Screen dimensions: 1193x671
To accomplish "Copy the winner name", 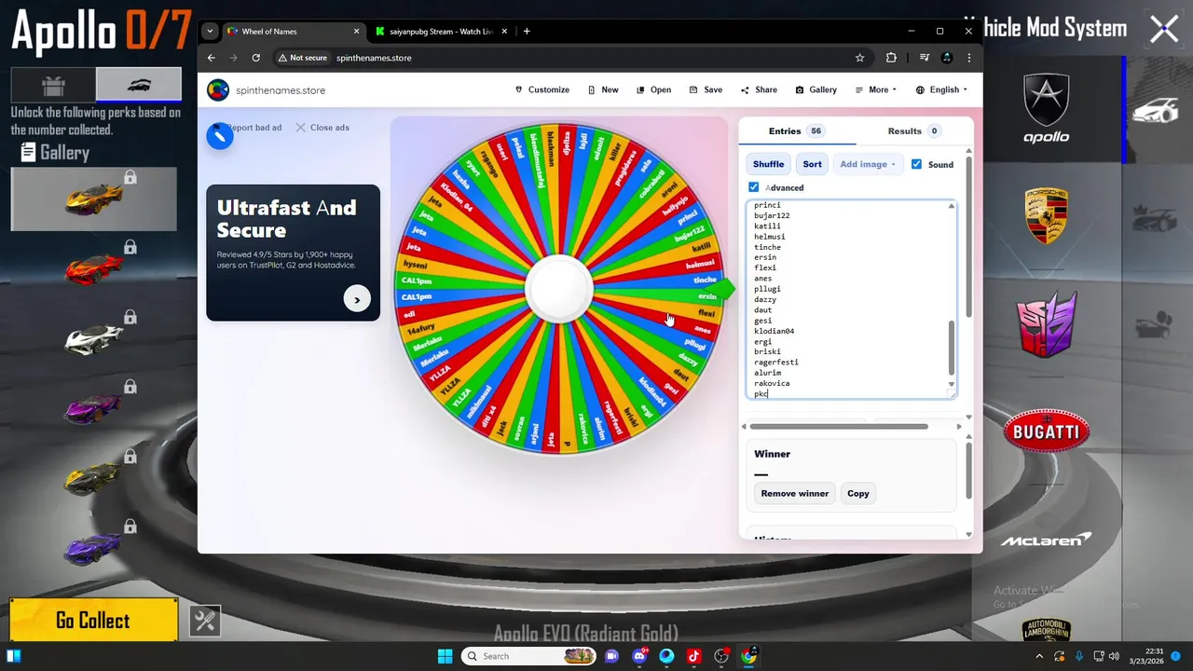I will [857, 493].
